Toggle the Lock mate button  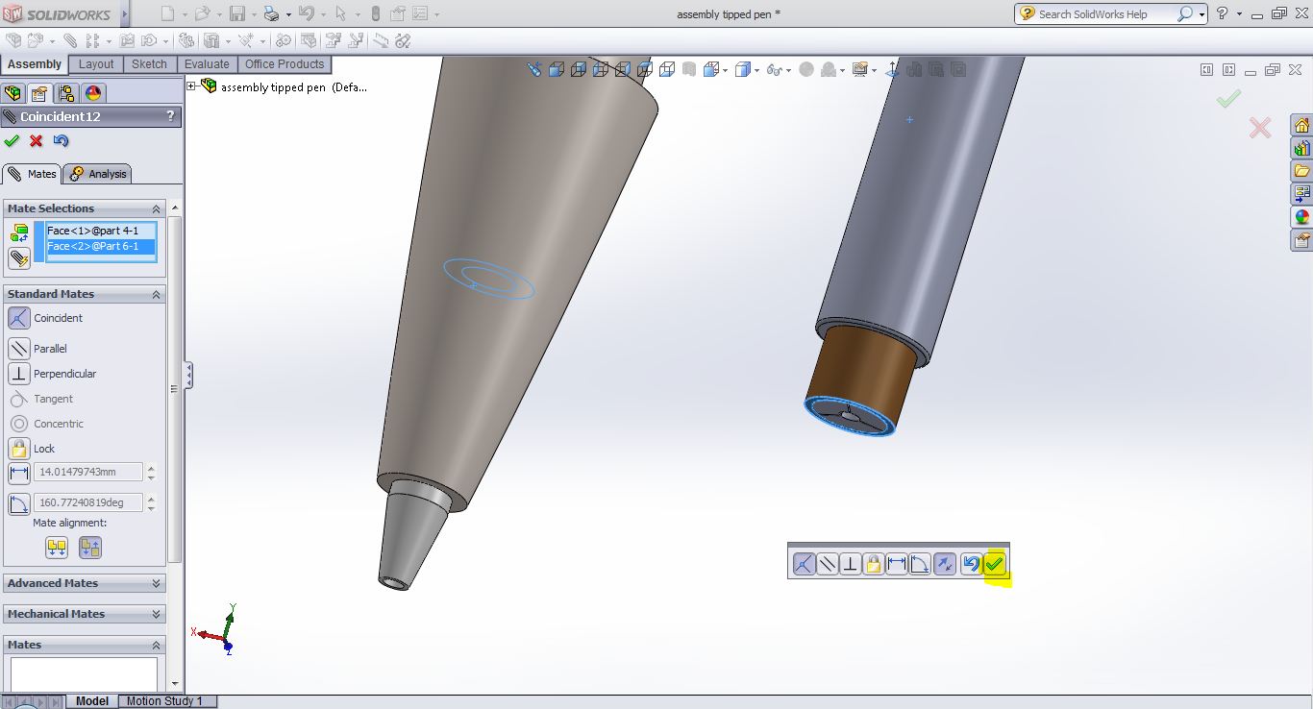click(19, 449)
